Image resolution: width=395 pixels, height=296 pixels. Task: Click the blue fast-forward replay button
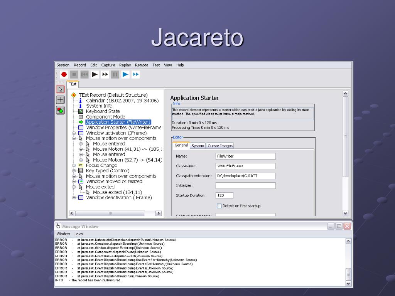click(x=135, y=74)
